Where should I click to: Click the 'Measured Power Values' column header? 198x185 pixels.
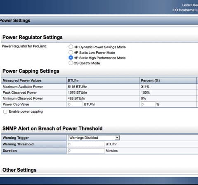[x=22, y=81]
